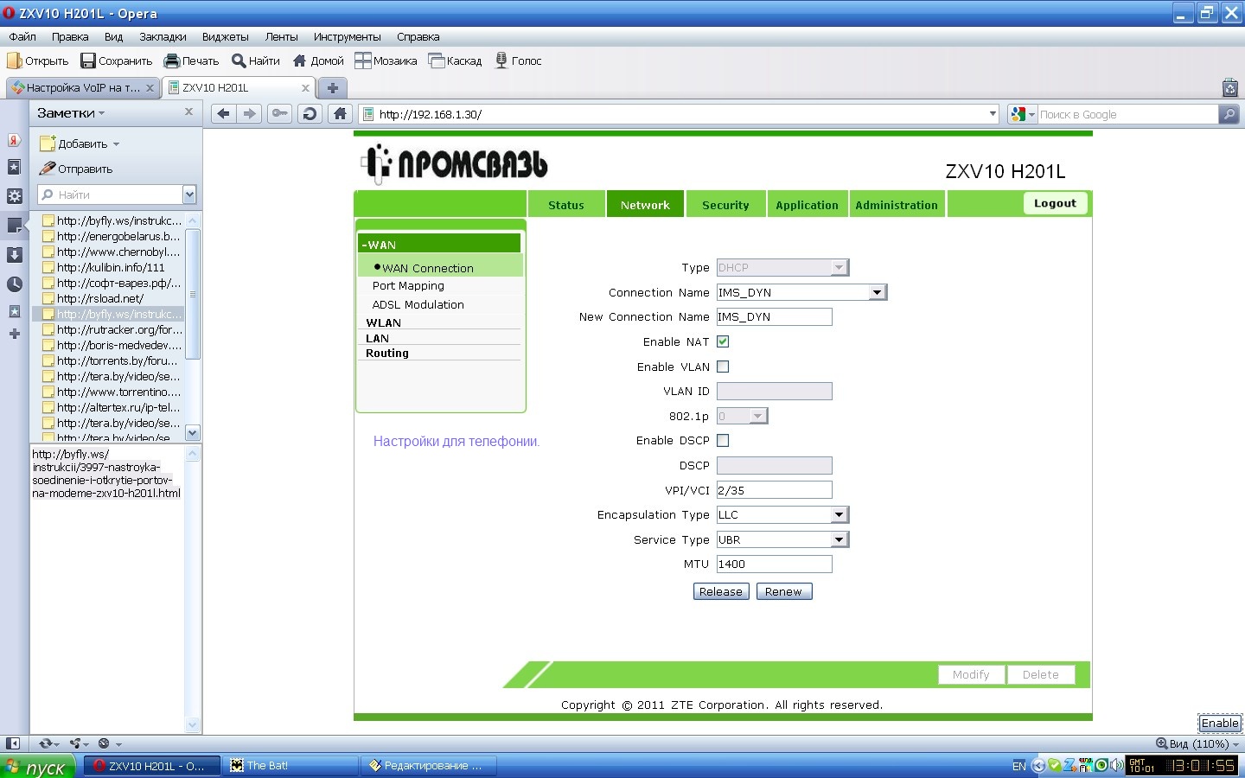Switch to The Bat! in taskbar
This screenshot has height=778, width=1245.
pyautogui.click(x=291, y=766)
